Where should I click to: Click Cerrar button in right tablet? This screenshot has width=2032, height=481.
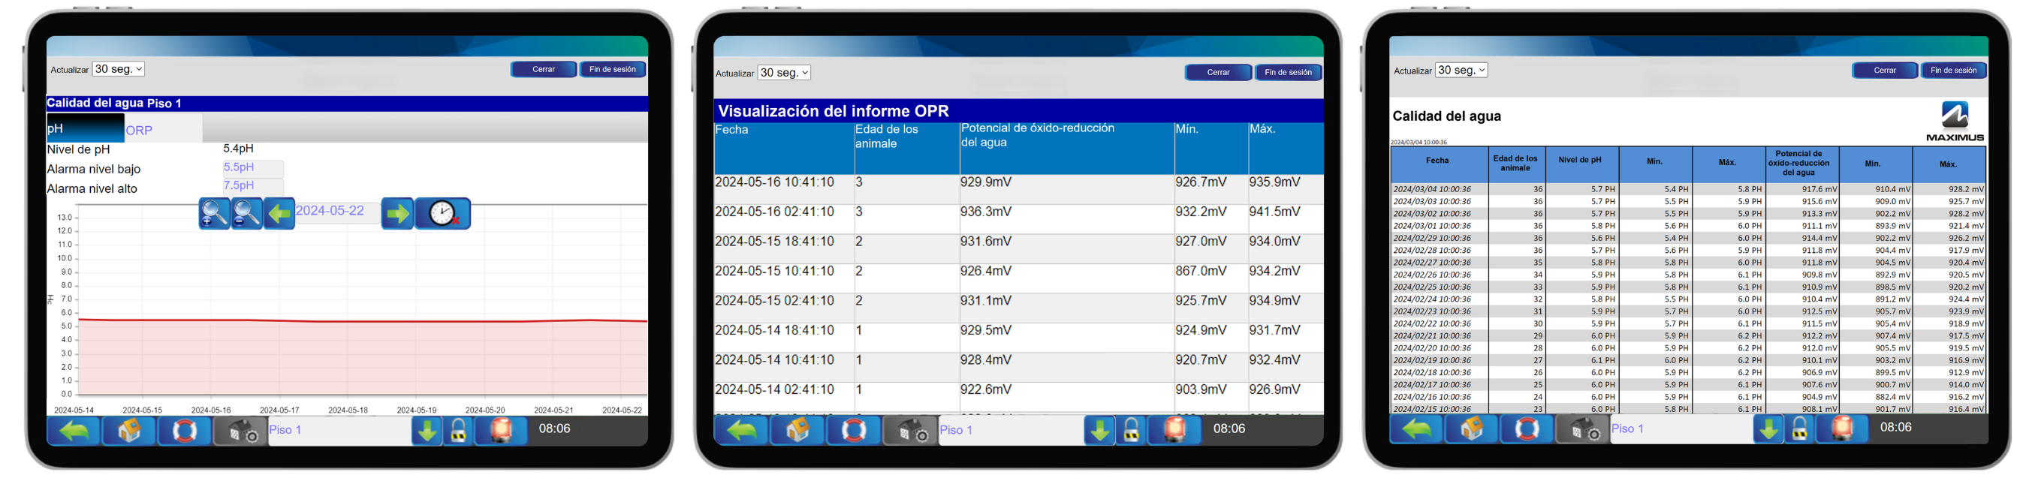1885,71
